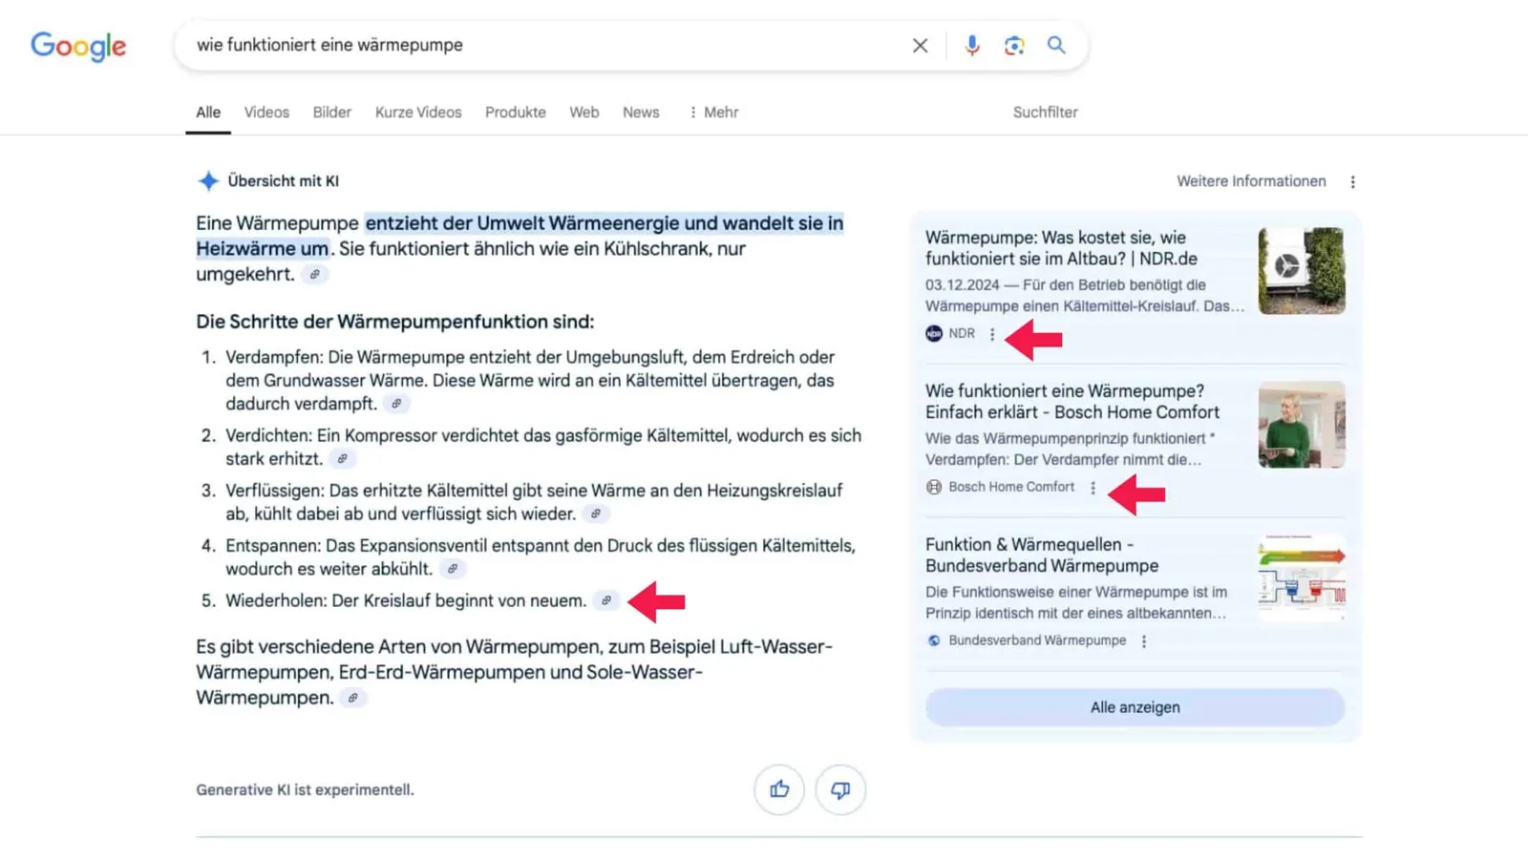Expand the Mehr menu
This screenshot has width=1528, height=859.
(x=713, y=112)
